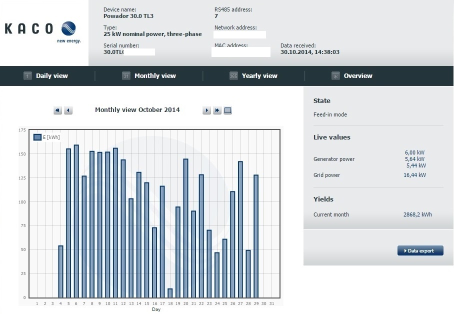Click the Daily view calendar icon

pos(27,76)
